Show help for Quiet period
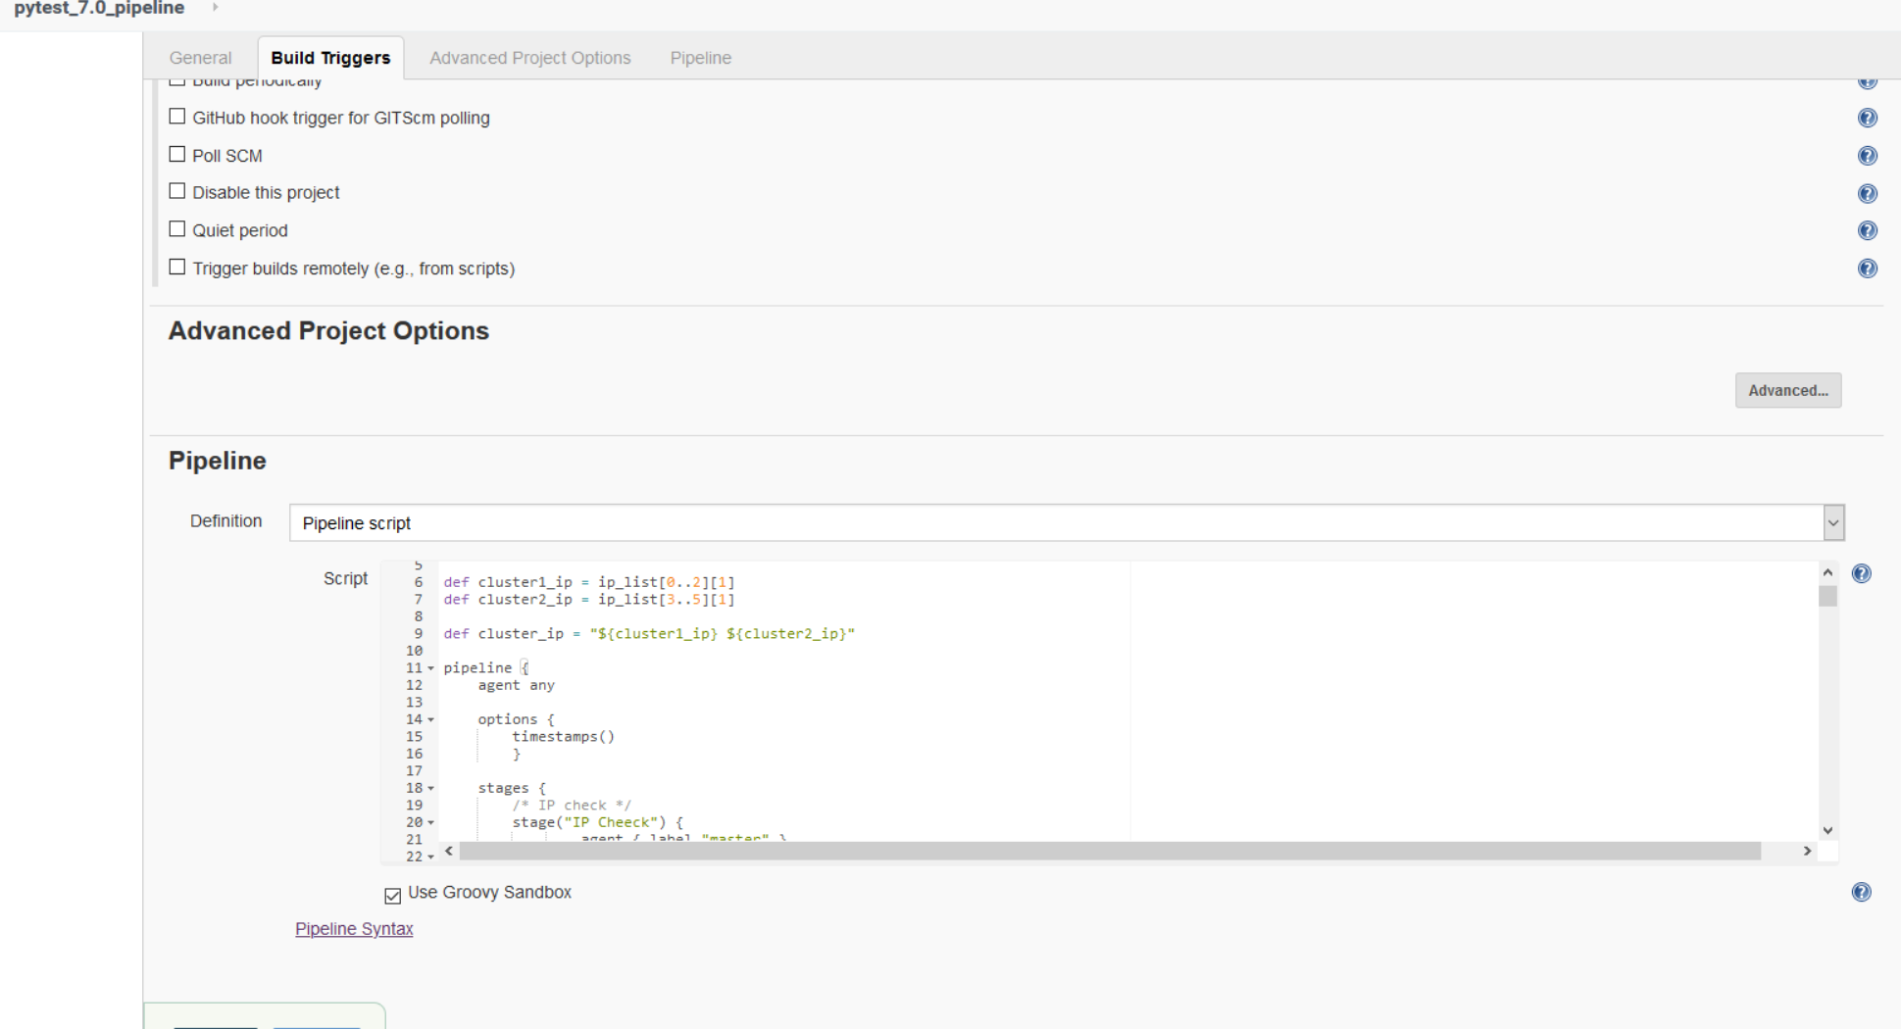1901x1029 pixels. (1867, 230)
